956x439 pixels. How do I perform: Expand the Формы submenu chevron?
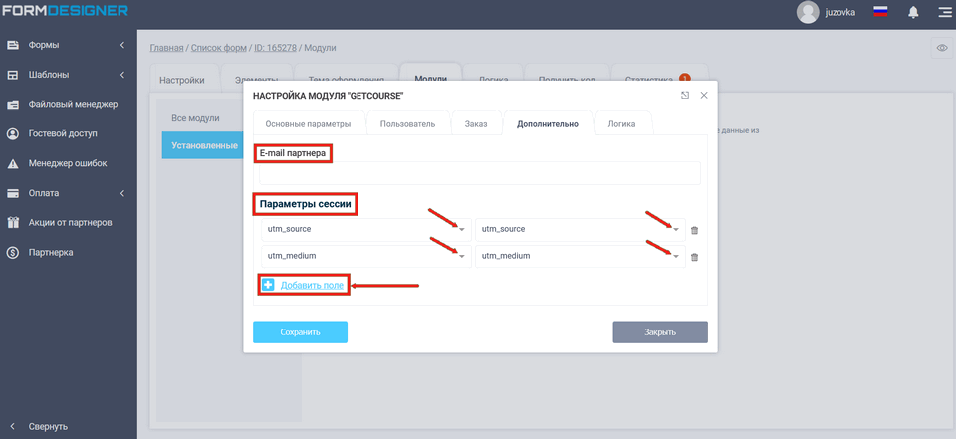tap(121, 45)
